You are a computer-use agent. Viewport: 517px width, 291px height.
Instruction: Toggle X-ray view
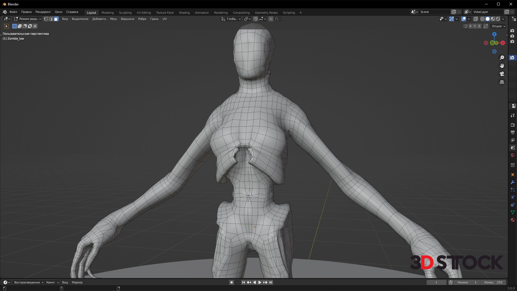pyautogui.click(x=476, y=19)
